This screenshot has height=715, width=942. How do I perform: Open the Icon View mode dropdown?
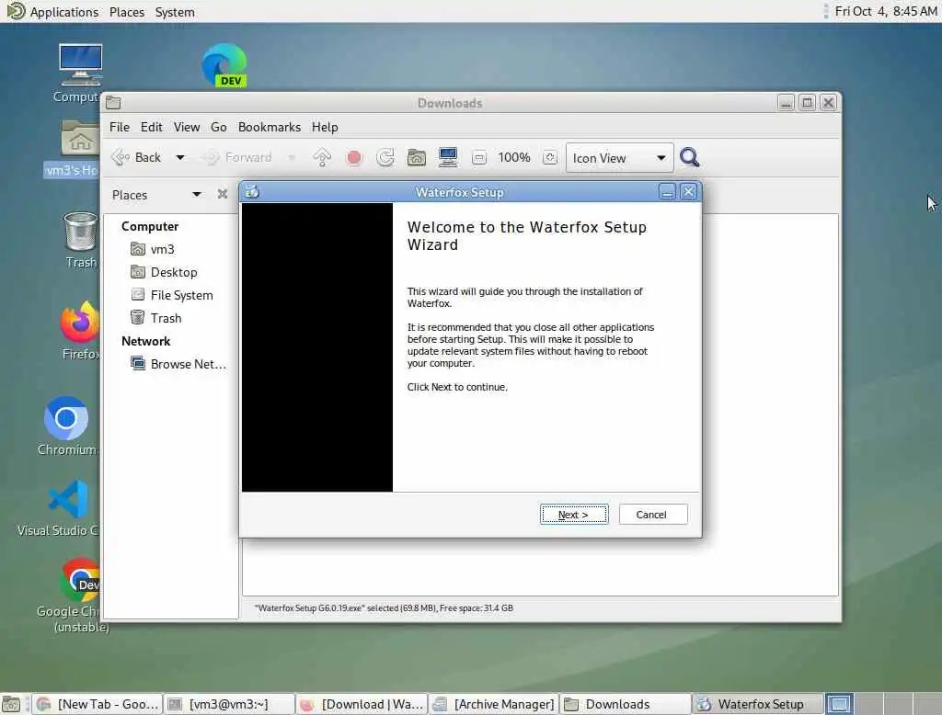pos(619,158)
